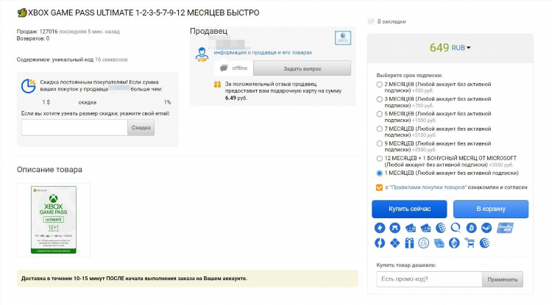Pick the Ethereum payment icon
The image size is (552, 305).
click(454, 243)
